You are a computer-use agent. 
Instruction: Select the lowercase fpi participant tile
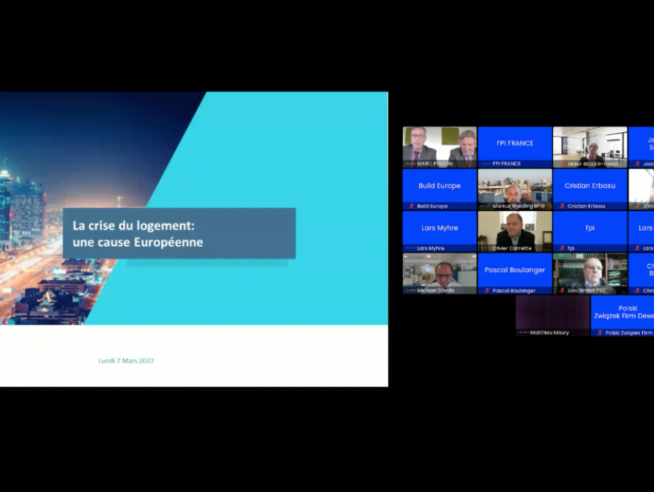pyautogui.click(x=590, y=231)
